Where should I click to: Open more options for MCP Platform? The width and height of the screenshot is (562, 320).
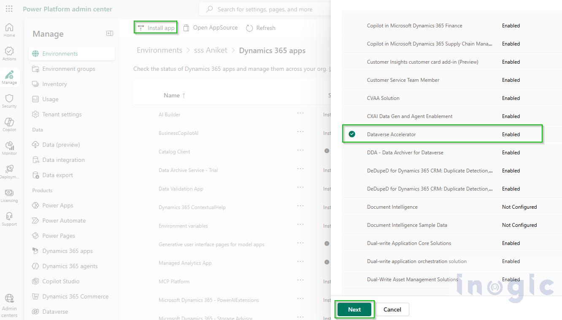(300, 280)
